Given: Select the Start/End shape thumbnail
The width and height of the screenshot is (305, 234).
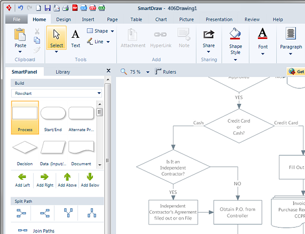Looking at the screenshot, I should coord(53,118).
